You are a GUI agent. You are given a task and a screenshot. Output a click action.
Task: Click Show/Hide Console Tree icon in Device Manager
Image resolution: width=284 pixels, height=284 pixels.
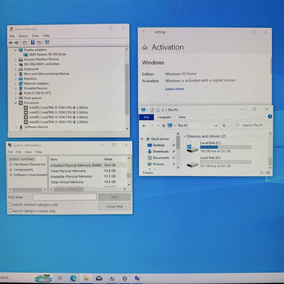tap(25, 43)
